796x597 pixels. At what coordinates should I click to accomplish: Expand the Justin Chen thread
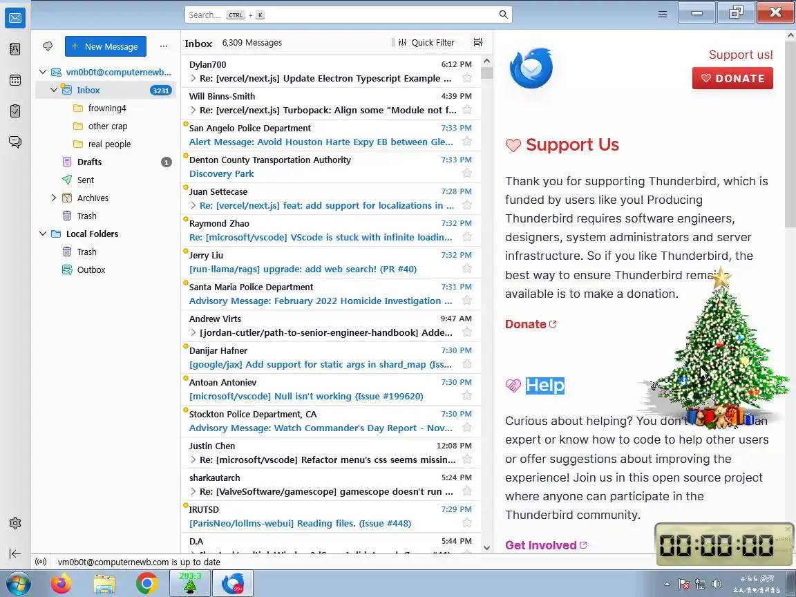coord(193,459)
